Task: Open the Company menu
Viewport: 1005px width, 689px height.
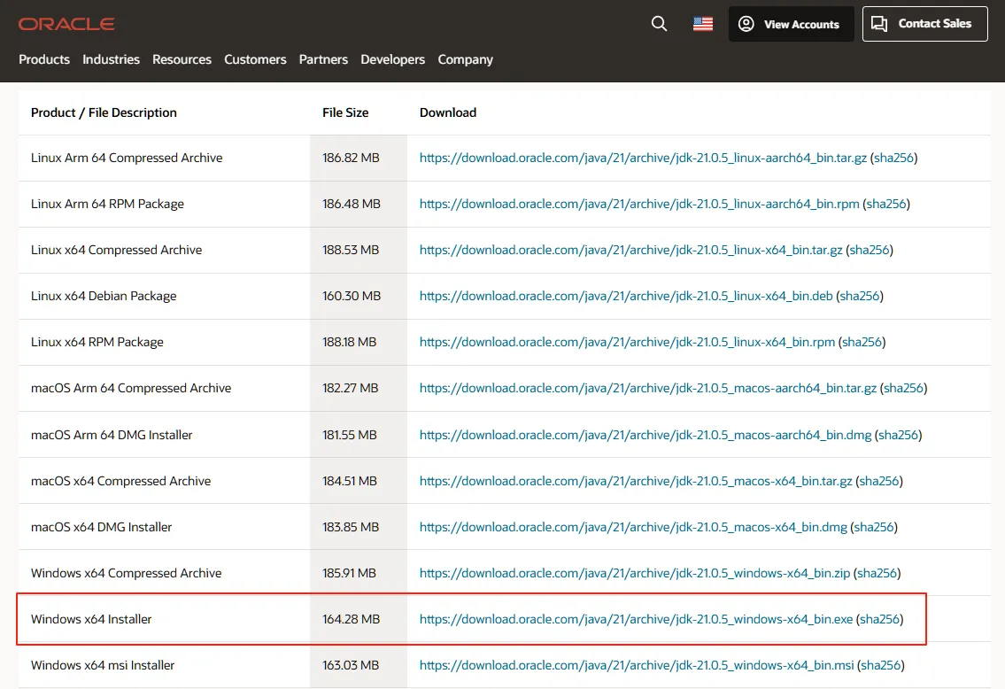Action: (465, 59)
